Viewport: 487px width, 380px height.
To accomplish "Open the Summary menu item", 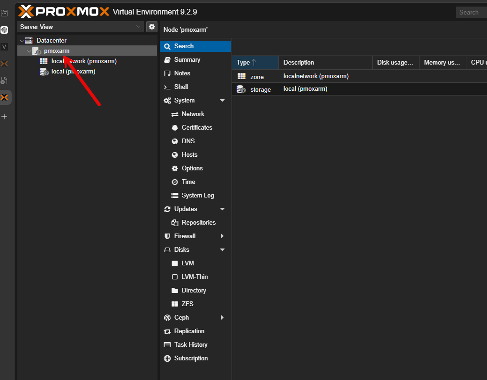I will tap(195, 60).
